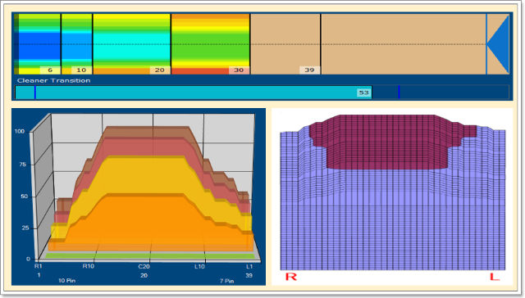The height and width of the screenshot is (298, 525).
Task: Click the 7 Pin label below the chart
Action: click(x=226, y=281)
